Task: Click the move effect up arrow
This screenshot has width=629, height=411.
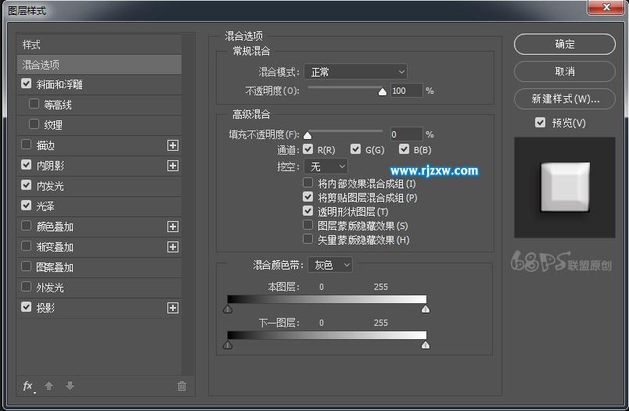Action: click(x=49, y=386)
